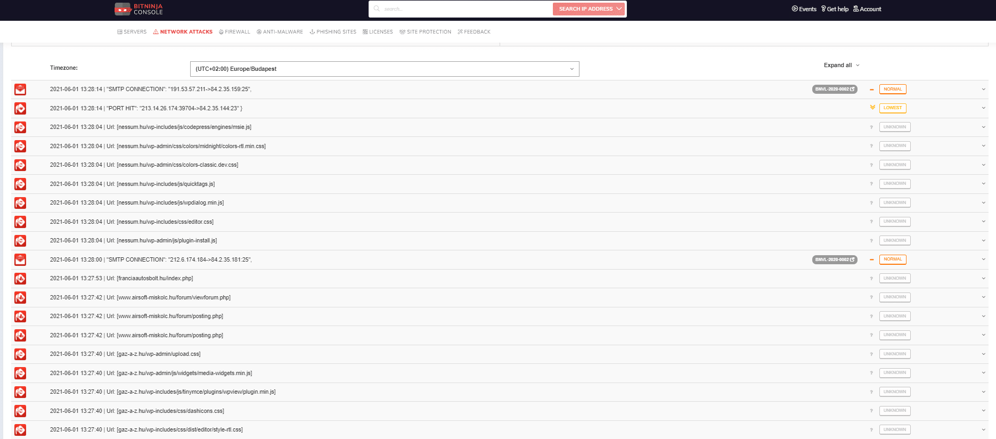Click the Get help link
The image size is (996, 439).
835,9
